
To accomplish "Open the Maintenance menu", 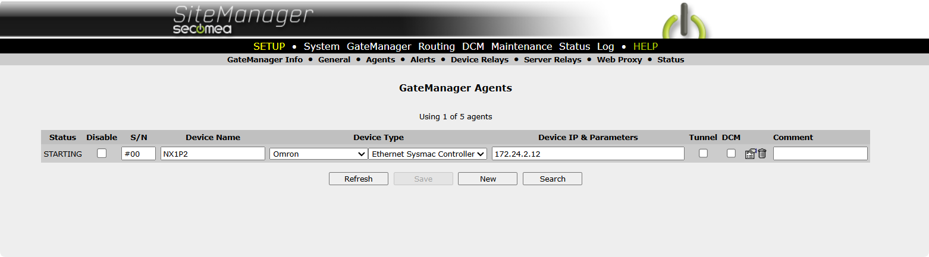I will pos(522,46).
